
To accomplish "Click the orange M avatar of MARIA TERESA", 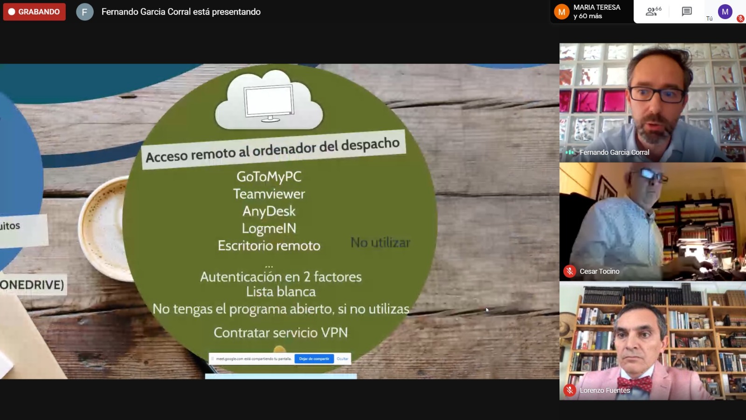I will [x=562, y=12].
